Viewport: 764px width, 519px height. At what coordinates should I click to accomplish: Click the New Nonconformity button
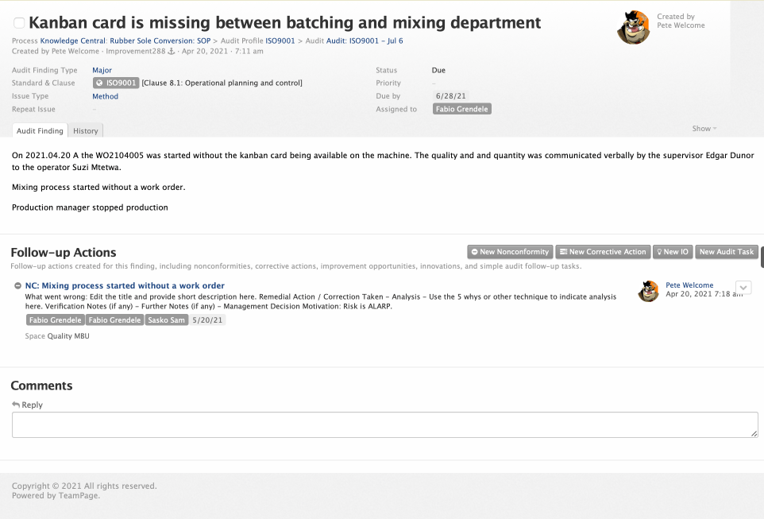point(509,252)
